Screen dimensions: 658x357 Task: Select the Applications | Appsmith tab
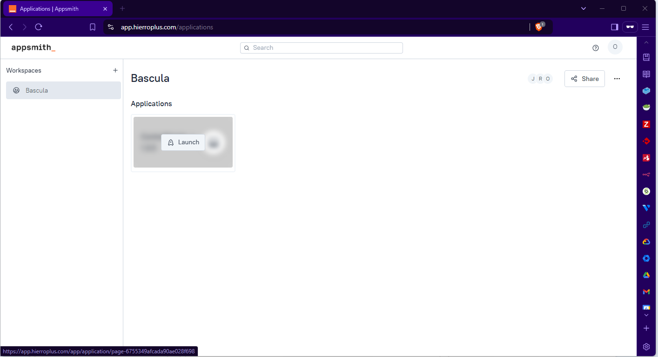click(x=58, y=9)
